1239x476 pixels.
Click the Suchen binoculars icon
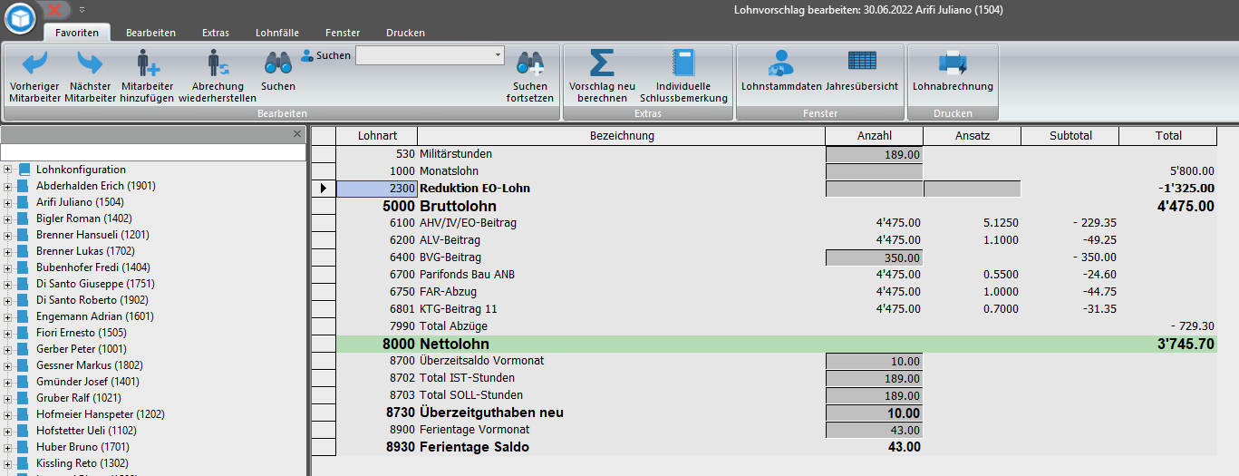[277, 63]
